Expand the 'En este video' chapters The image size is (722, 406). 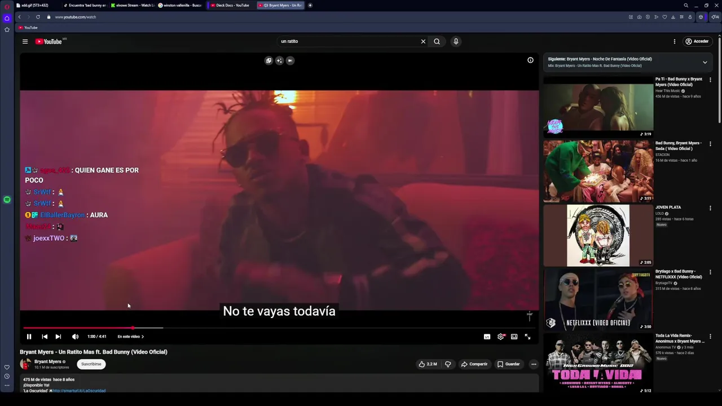(x=130, y=337)
